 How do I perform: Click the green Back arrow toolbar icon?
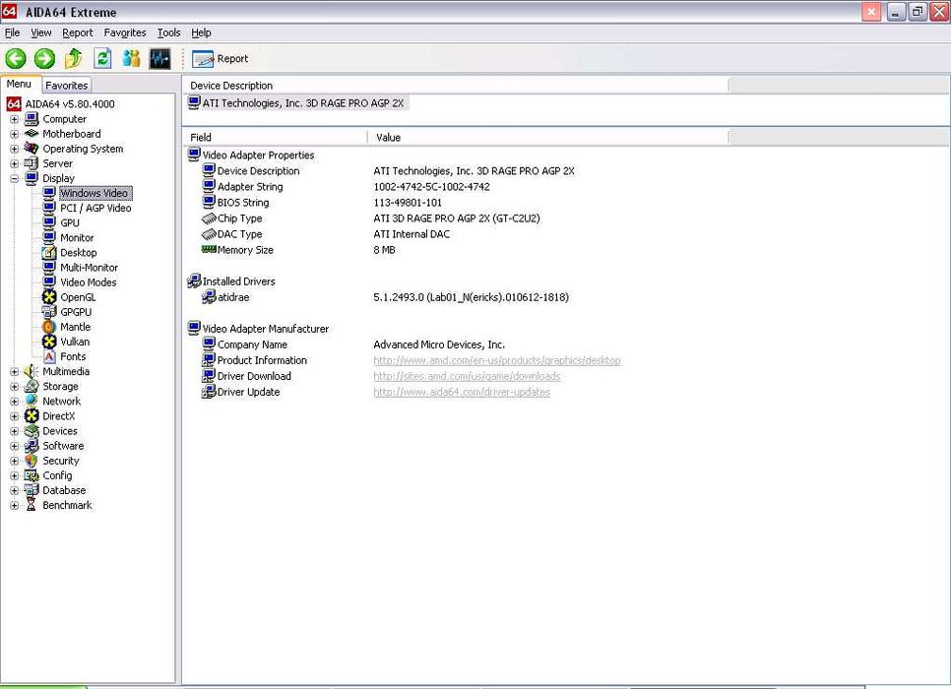16,59
